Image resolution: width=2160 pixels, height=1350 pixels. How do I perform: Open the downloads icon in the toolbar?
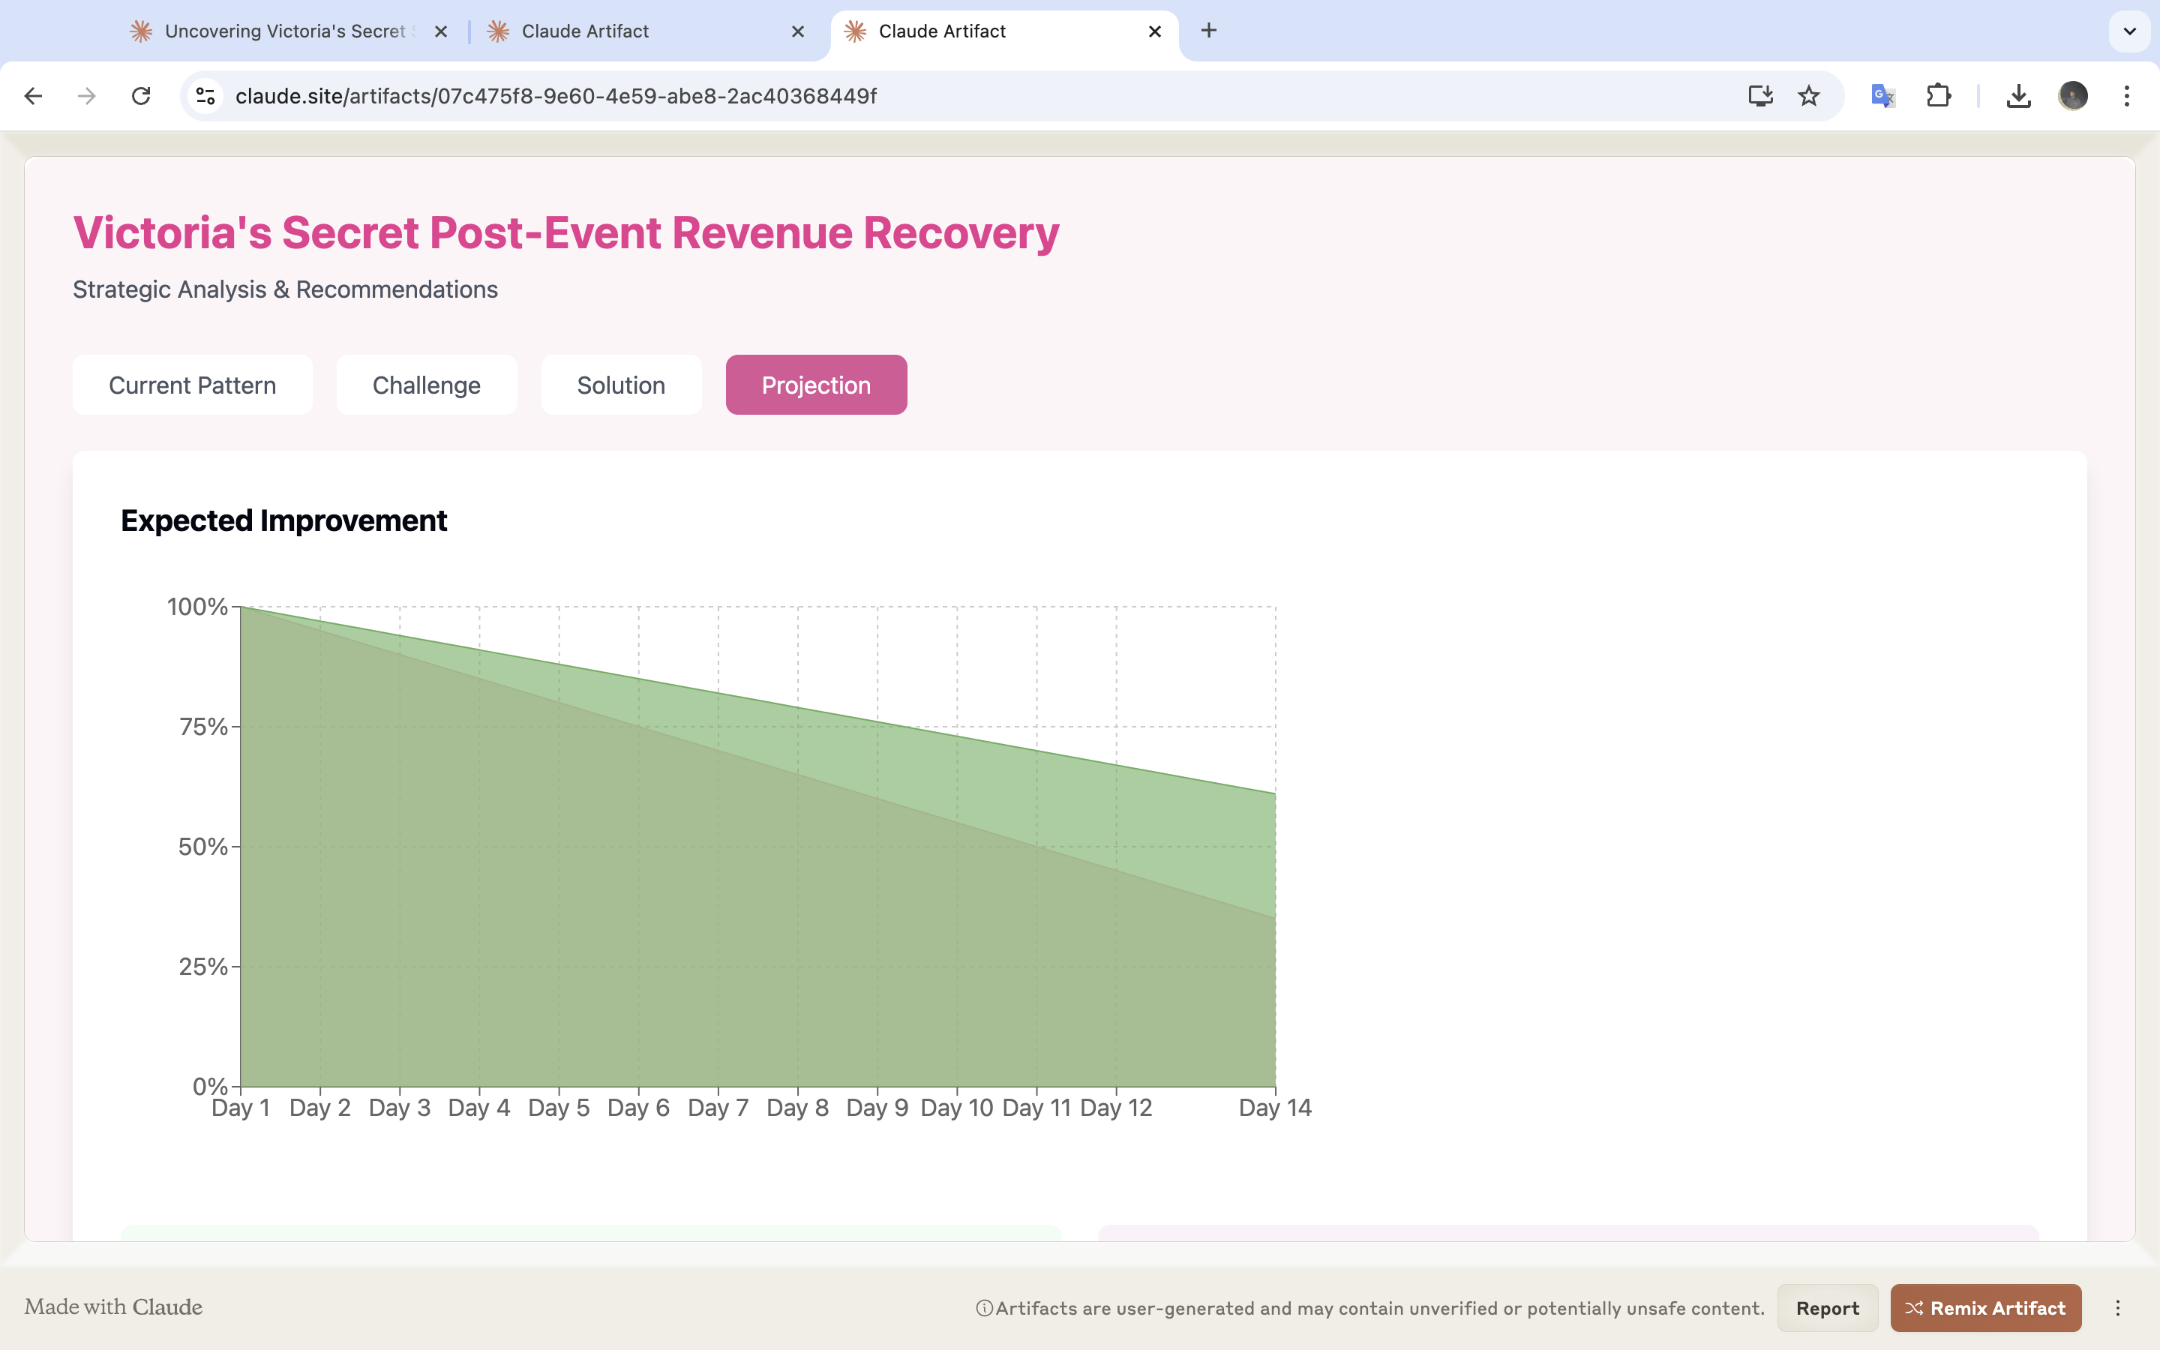tap(2018, 95)
